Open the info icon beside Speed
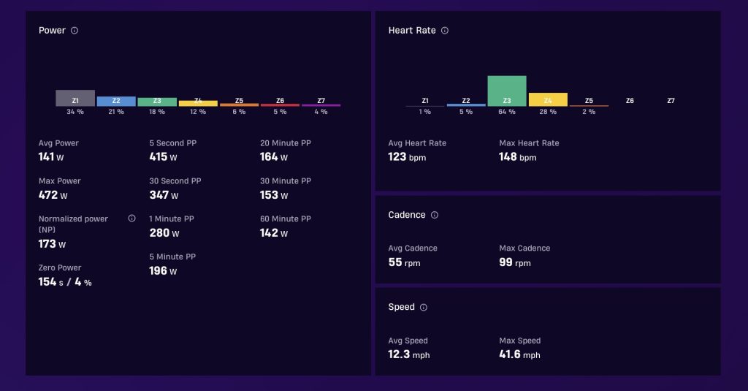The image size is (748, 391). 423,308
